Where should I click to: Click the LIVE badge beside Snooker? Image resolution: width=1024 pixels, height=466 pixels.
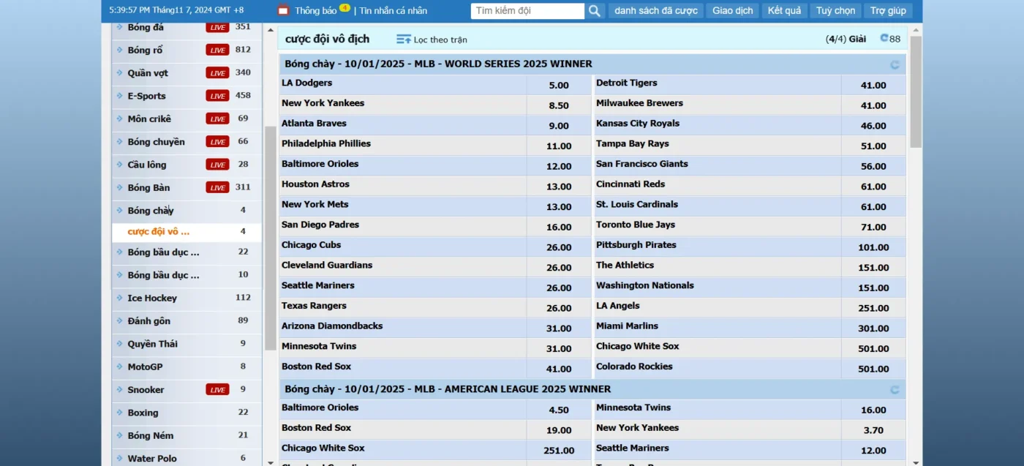(x=217, y=390)
